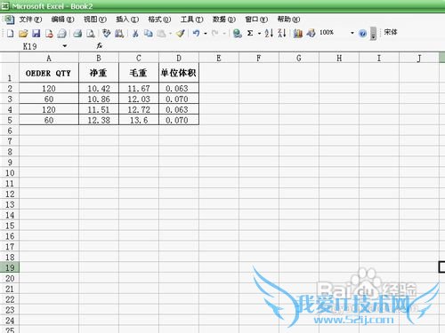Run the spelling check icon
445x333 pixels.
pos(106,33)
